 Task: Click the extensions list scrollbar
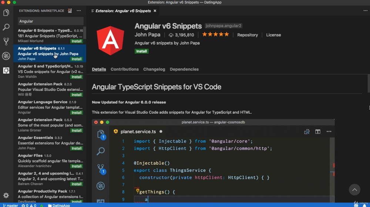tap(85, 33)
